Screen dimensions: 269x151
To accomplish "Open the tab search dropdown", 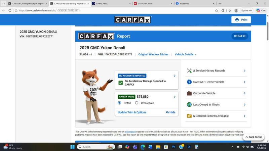I will point(3,3).
